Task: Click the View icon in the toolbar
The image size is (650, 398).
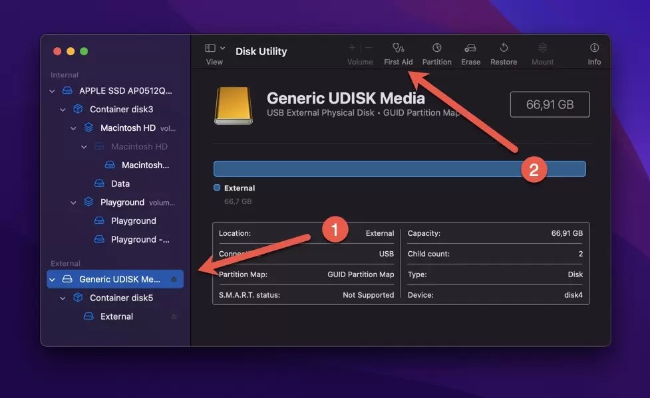Action: (x=209, y=48)
